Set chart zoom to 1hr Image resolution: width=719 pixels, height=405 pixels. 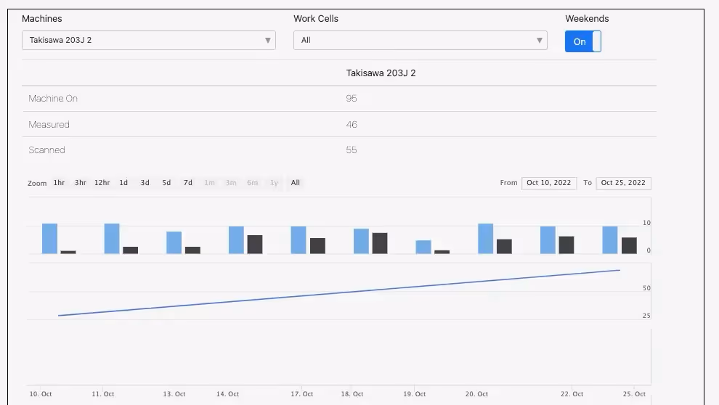59,183
